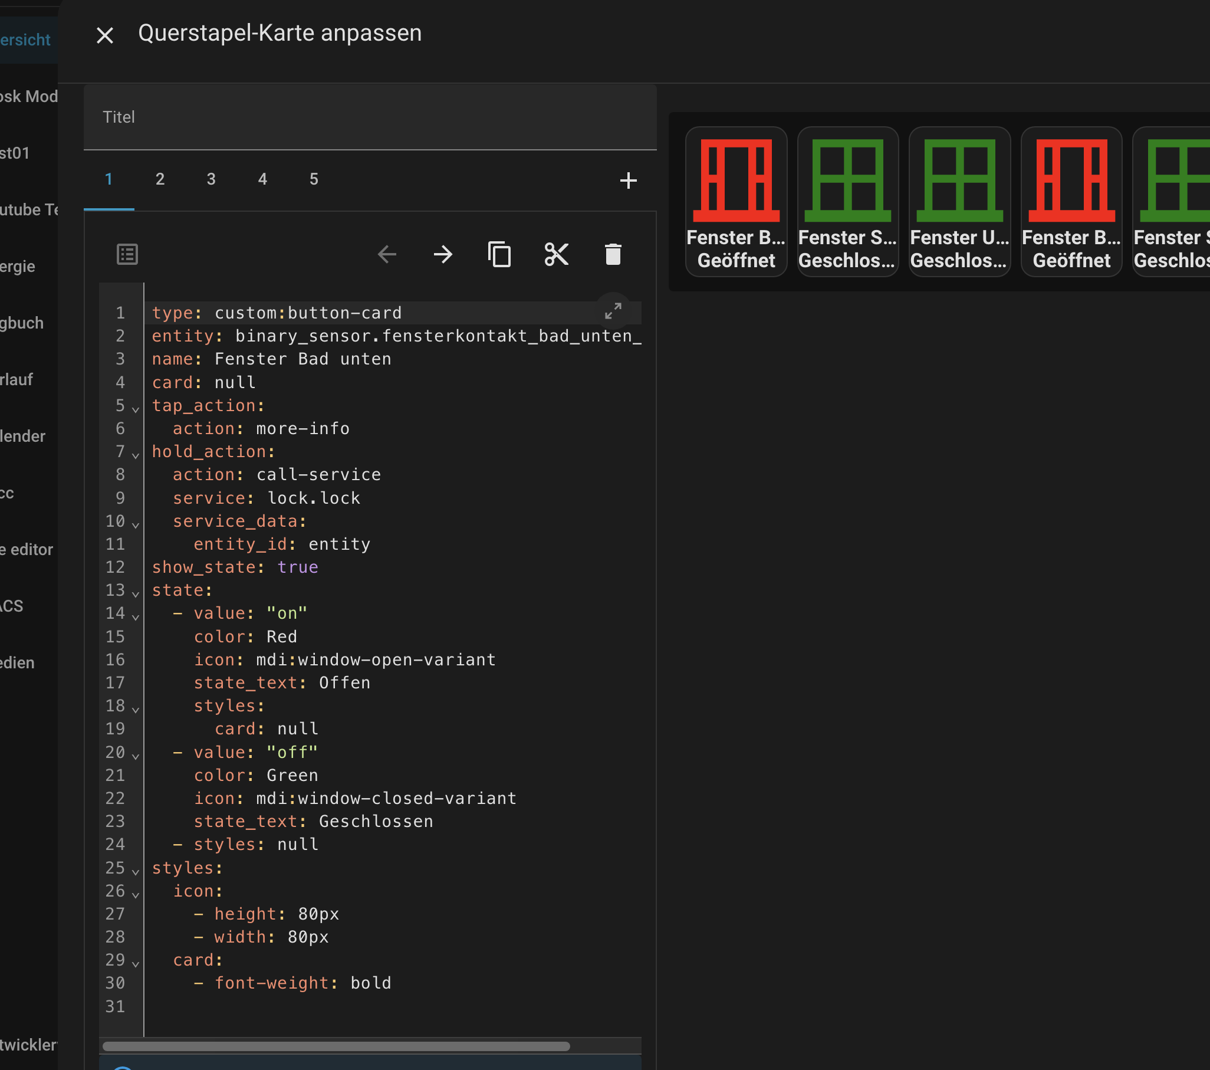Move card right with arrow icon
The width and height of the screenshot is (1210, 1070).
(443, 255)
